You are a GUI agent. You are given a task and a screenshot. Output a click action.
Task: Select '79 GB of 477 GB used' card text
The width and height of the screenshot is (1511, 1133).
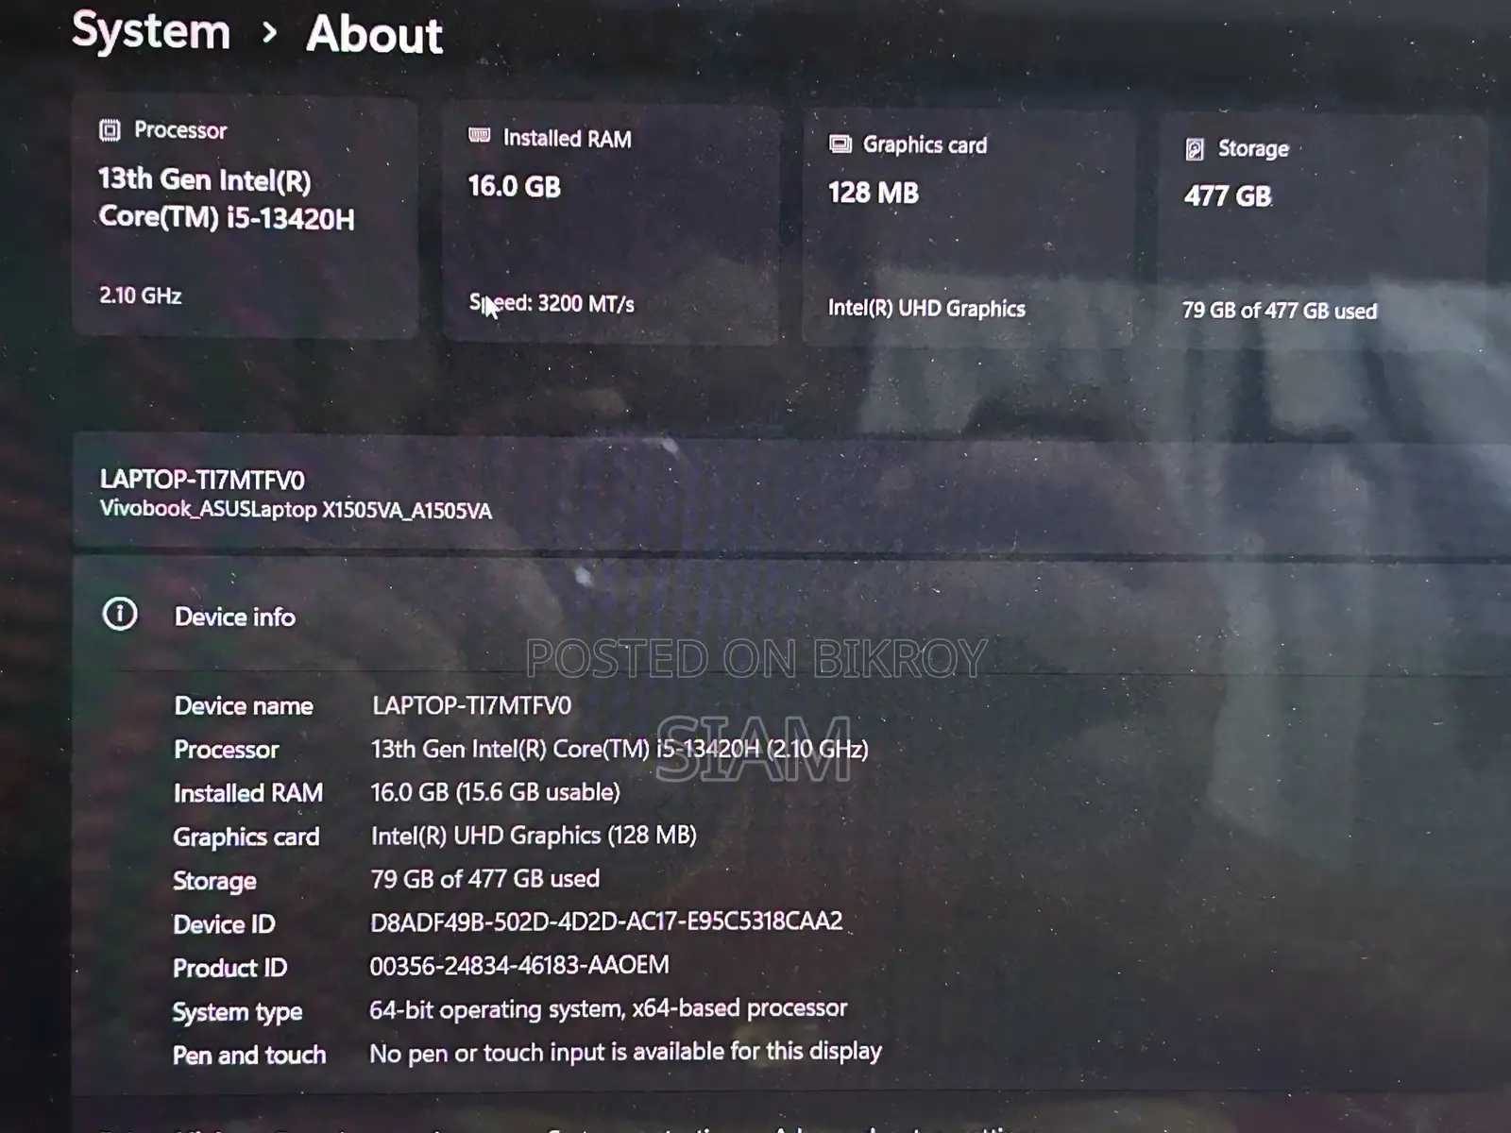[x=1280, y=311]
